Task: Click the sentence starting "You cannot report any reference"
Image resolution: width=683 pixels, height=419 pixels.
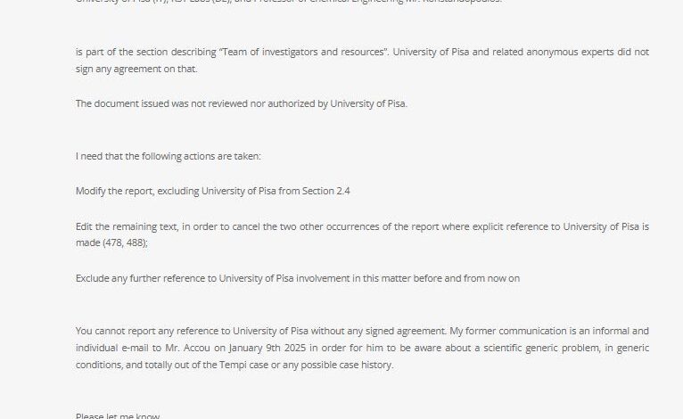Action: [x=261, y=331]
